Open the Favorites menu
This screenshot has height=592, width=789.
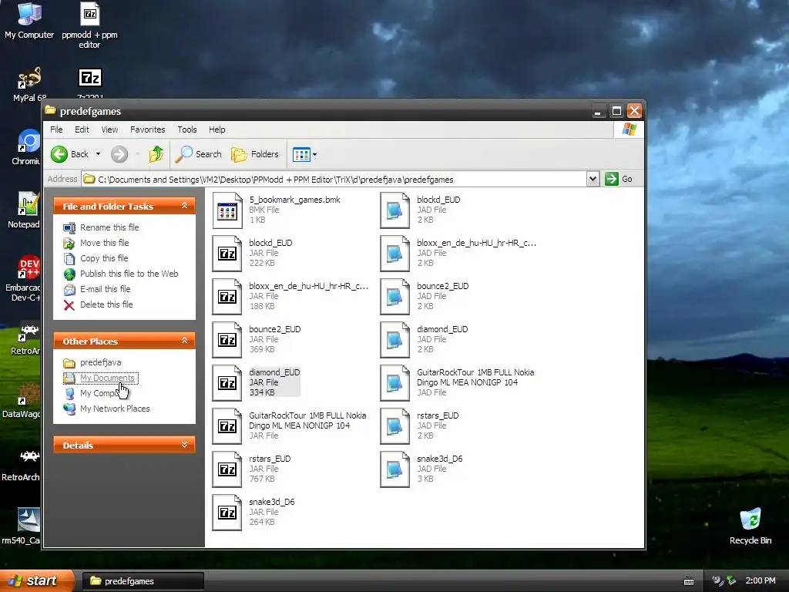click(147, 129)
